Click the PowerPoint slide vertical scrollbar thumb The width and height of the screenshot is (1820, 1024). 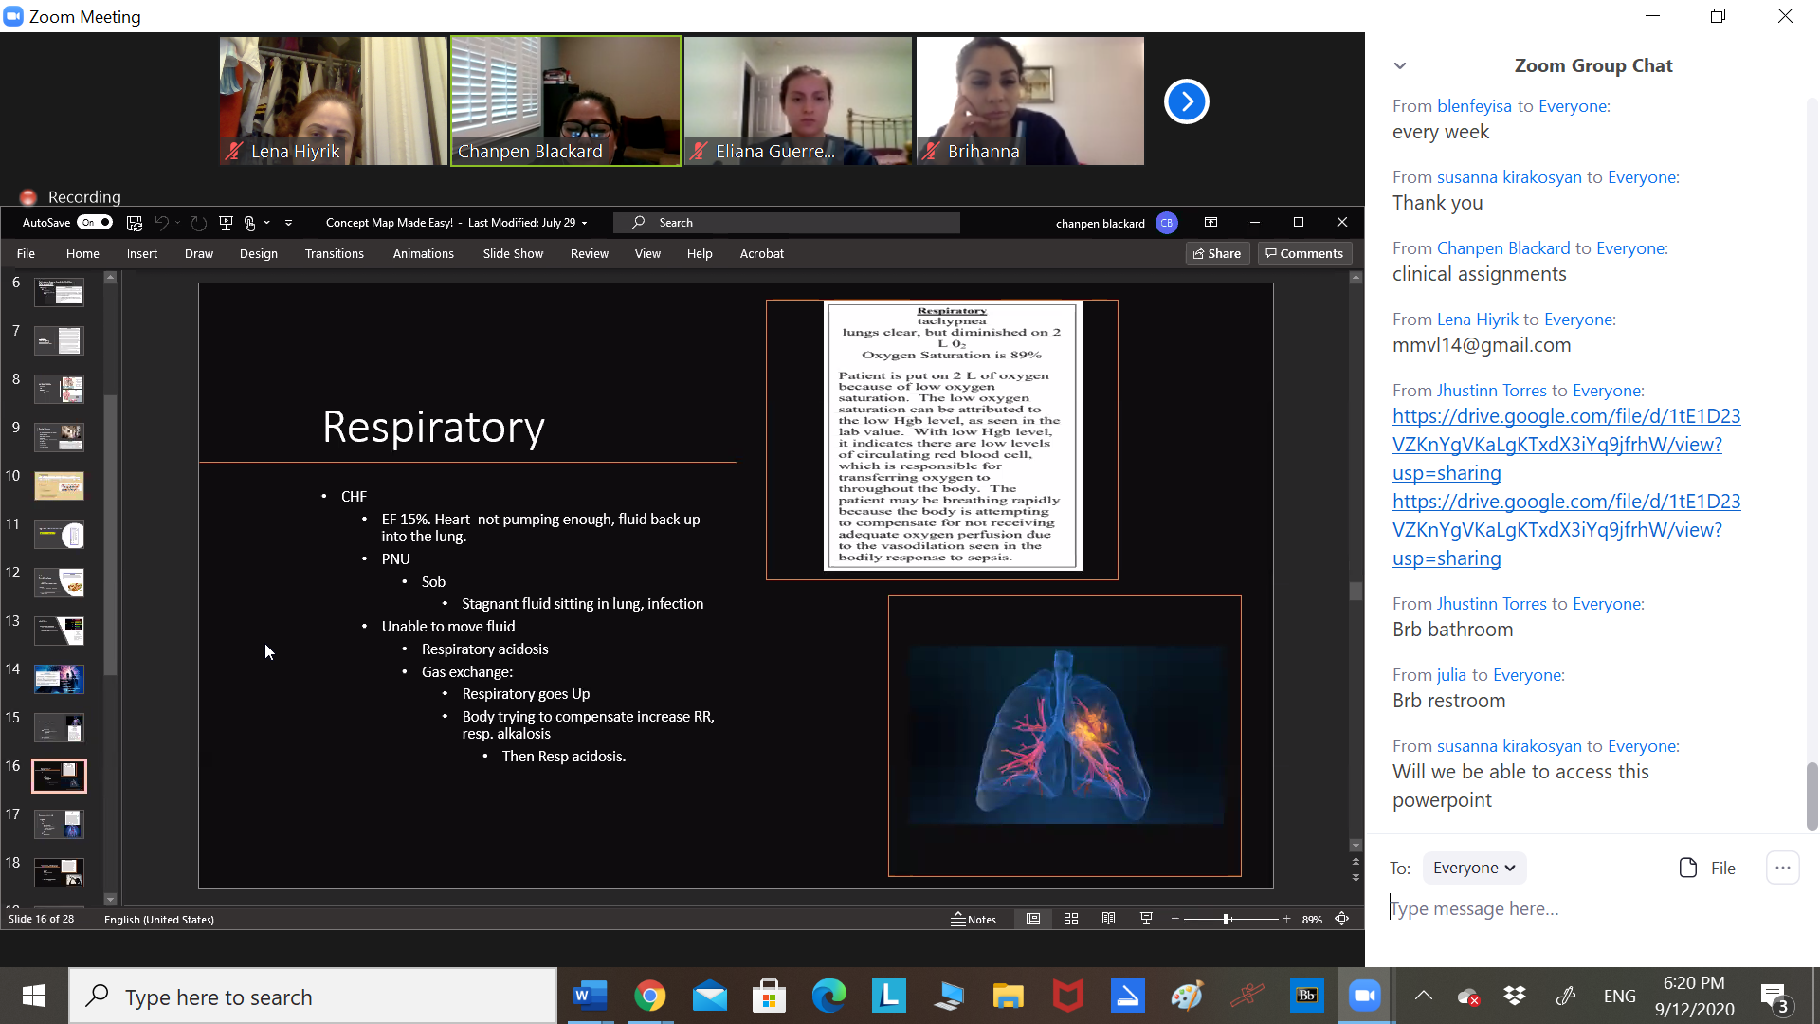tap(1356, 591)
